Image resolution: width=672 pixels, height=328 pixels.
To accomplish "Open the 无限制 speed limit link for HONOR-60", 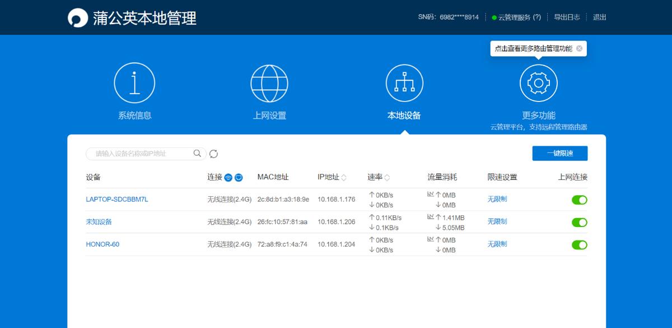I will pyautogui.click(x=497, y=244).
